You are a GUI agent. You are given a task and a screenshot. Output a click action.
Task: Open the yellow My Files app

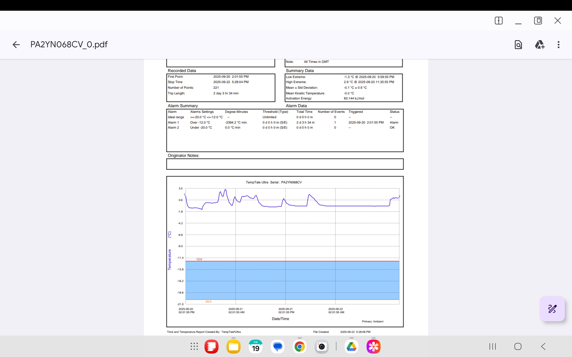[x=234, y=347]
